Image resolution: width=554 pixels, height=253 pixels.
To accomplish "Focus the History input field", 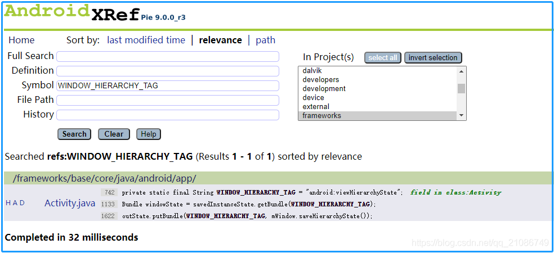I will 168,115.
